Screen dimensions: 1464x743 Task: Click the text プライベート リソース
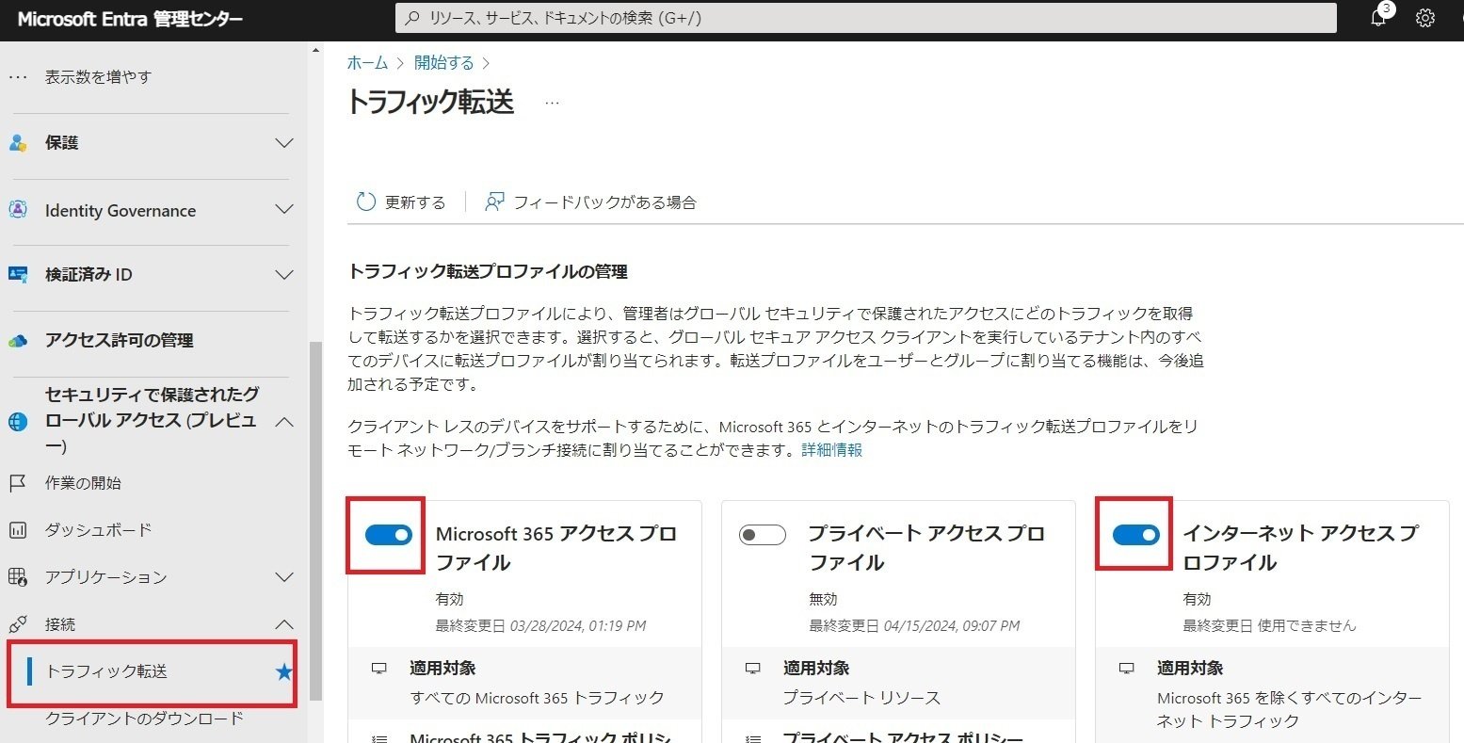point(861,698)
